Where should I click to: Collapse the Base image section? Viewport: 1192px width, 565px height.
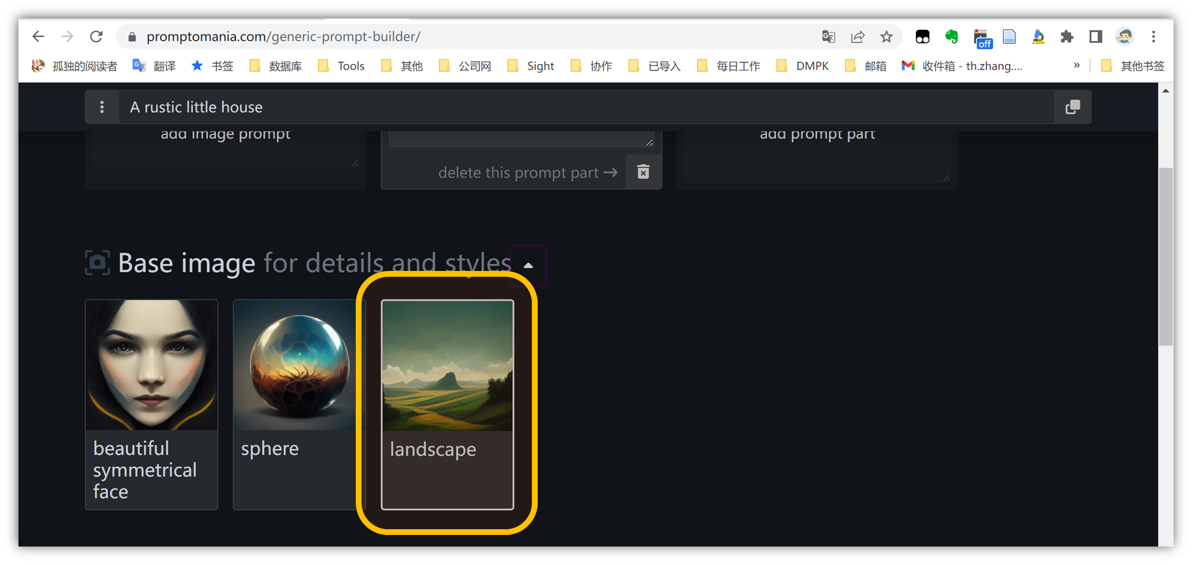pos(528,265)
